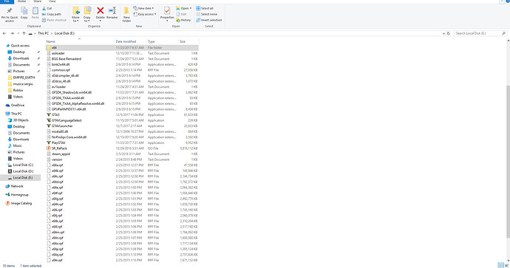Click Copy path in Clipboard group

coord(52,14)
